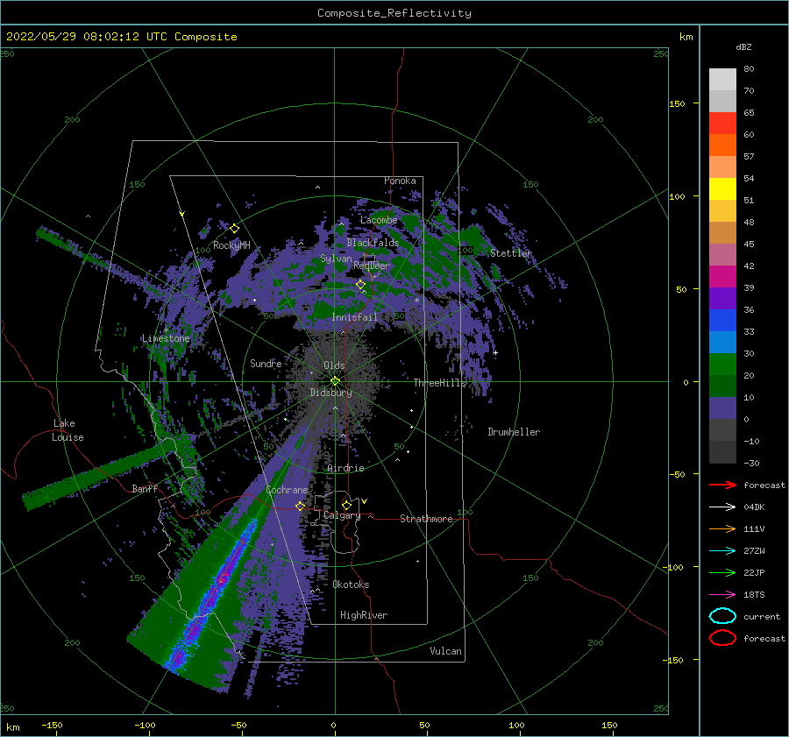
Task: Pick the magenta 39–42 dBZ swatch
Action: 722,277
